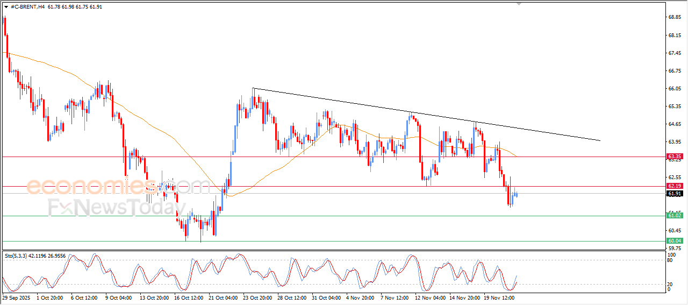The height and width of the screenshot is (305, 688).
Task: Click the 20 level on stochastic scale
Action: [670, 284]
